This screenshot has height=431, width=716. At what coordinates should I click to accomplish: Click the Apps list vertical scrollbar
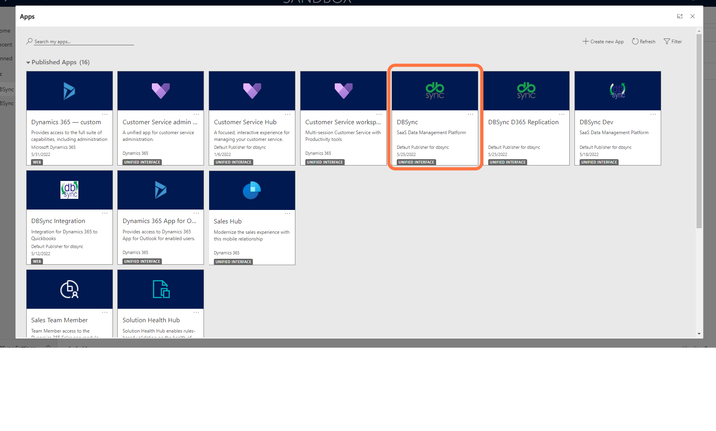pos(699,131)
